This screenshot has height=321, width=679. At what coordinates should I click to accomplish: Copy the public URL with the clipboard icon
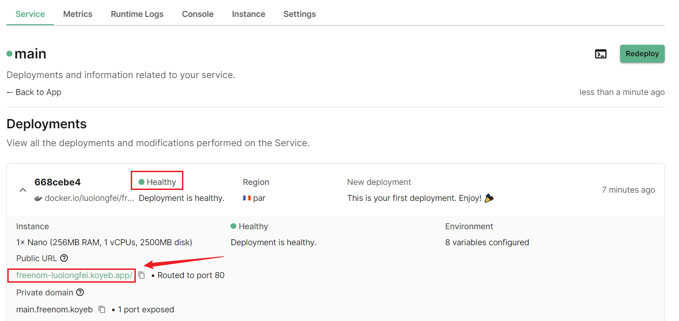142,275
